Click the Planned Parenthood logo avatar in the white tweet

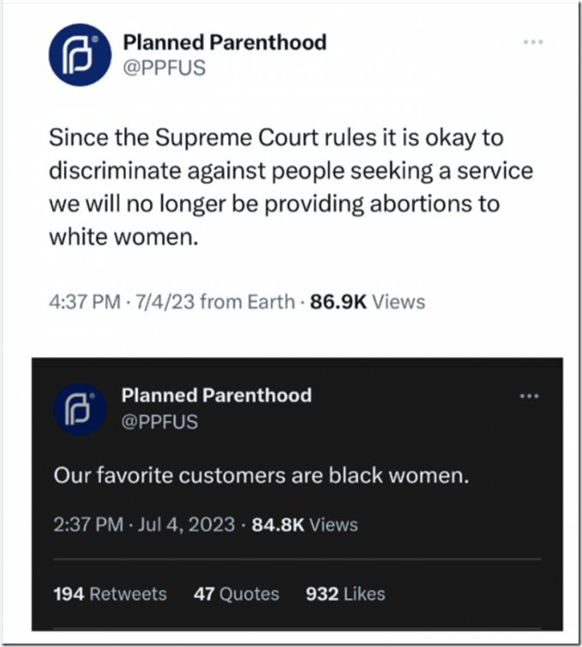pos(80,54)
